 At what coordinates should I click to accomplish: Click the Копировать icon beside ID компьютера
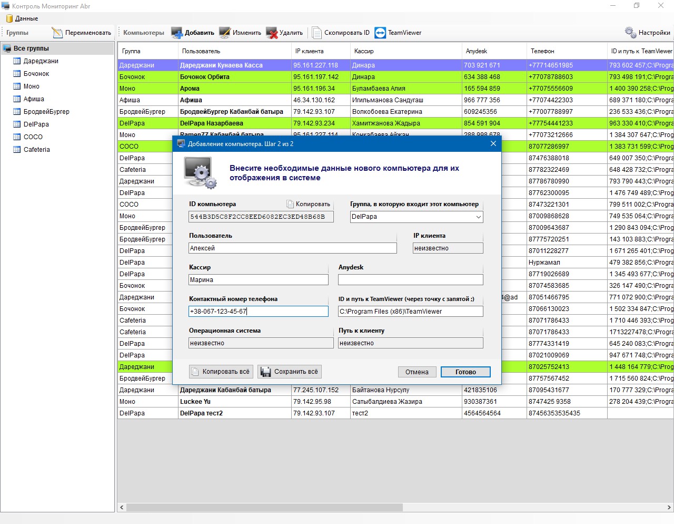pyautogui.click(x=290, y=204)
